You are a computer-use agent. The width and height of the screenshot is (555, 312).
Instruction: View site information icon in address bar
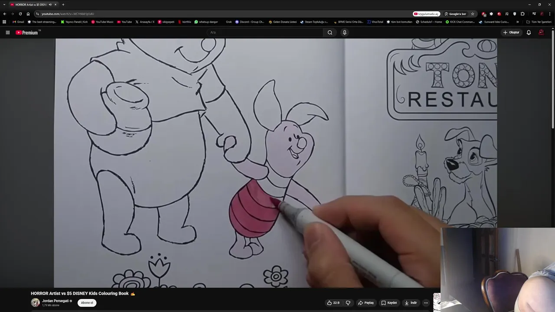click(37, 14)
